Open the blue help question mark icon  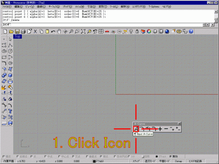191,31
